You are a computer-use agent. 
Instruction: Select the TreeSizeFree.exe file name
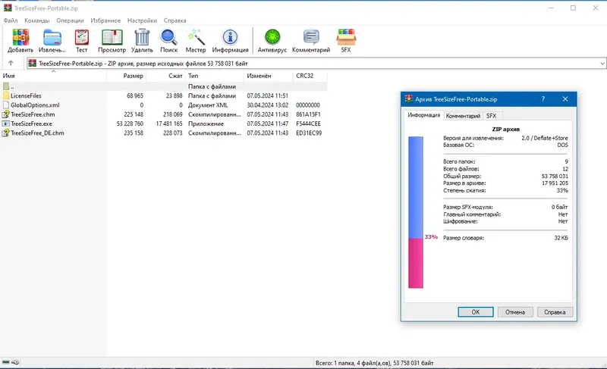point(31,124)
